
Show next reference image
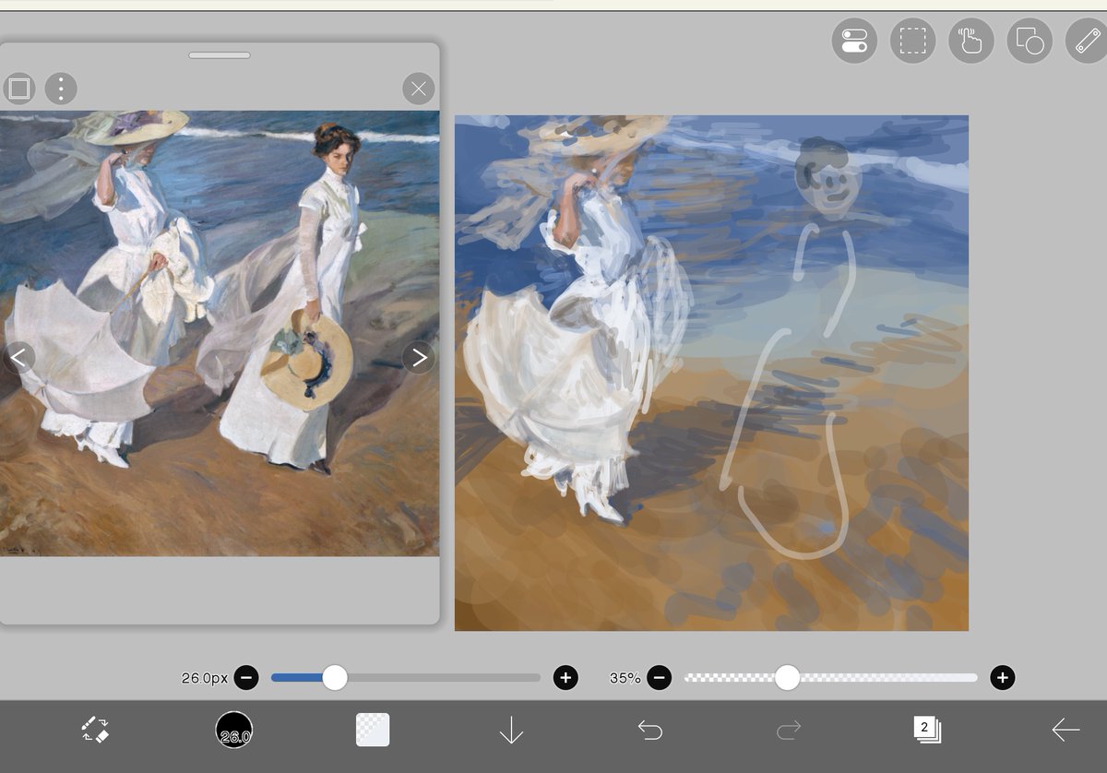pos(419,357)
